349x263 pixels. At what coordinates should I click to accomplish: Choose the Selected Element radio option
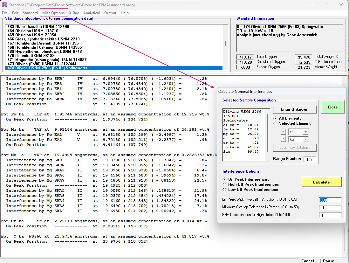click(x=275, y=123)
